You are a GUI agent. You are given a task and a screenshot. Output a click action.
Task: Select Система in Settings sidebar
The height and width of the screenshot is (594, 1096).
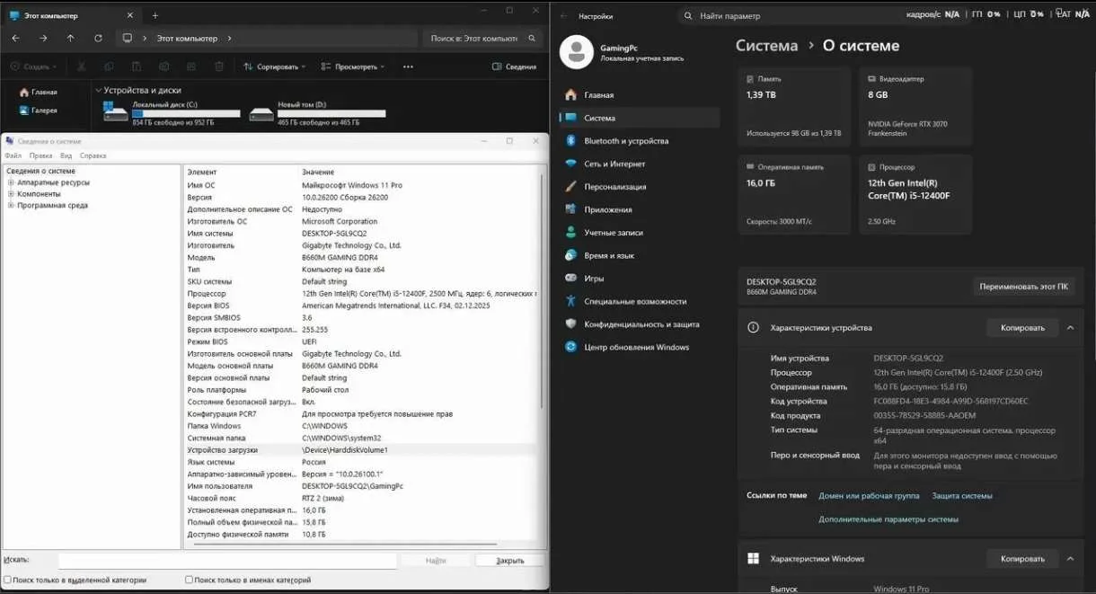click(639, 118)
